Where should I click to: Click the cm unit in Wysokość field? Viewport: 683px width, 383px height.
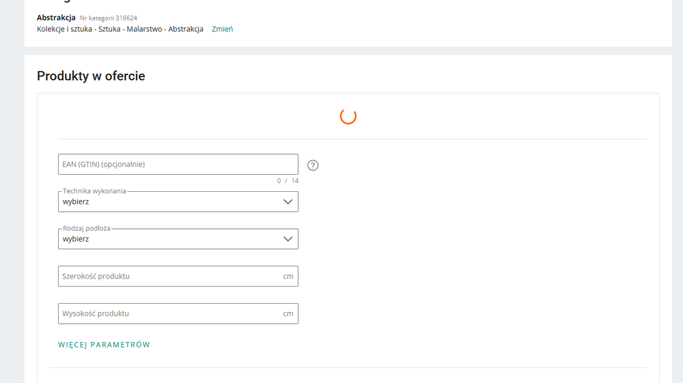point(288,314)
